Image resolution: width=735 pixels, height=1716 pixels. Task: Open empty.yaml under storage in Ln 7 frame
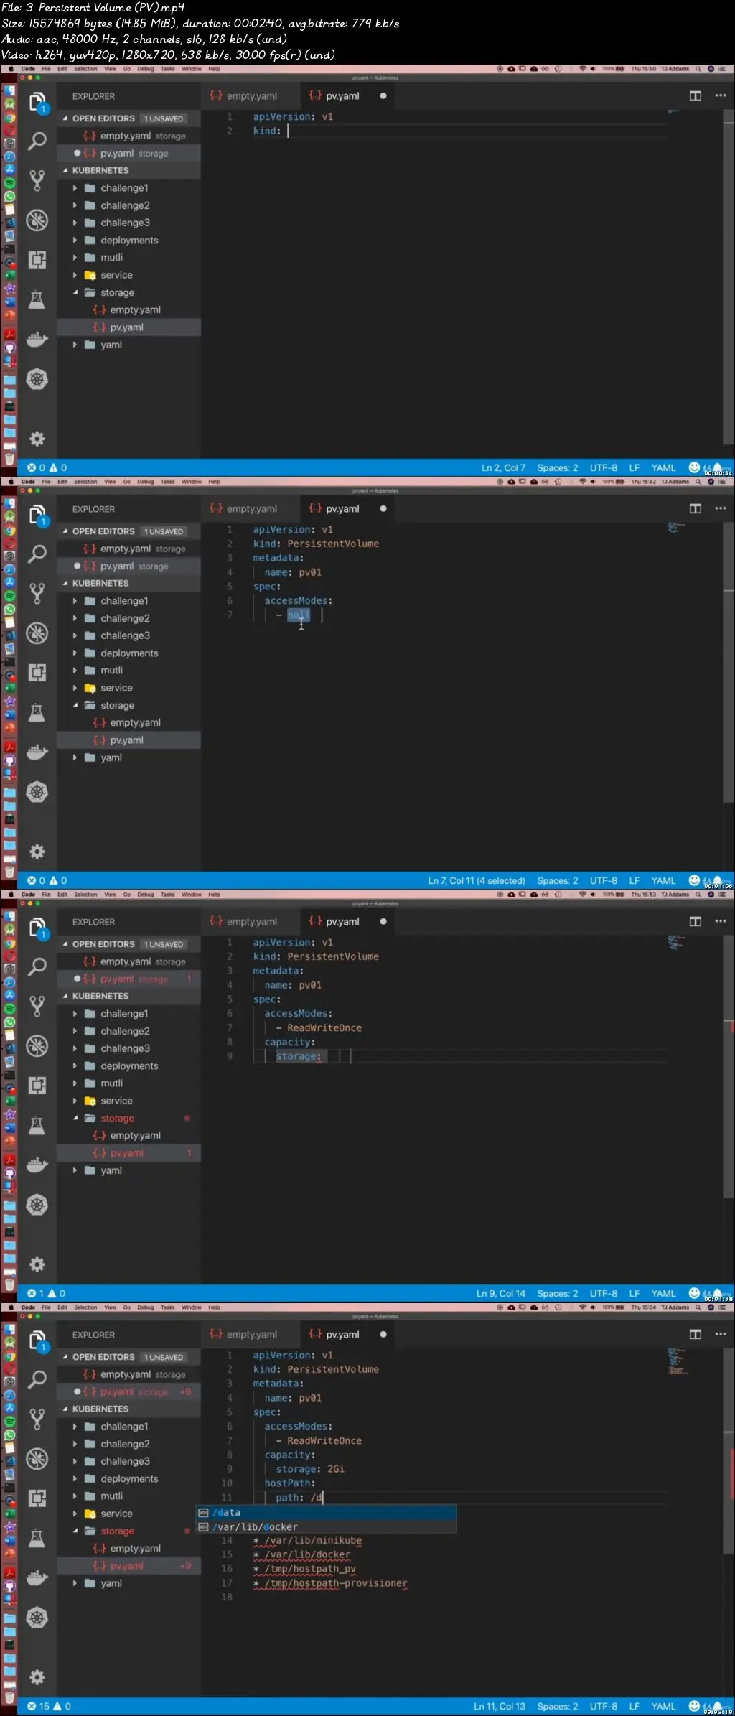[x=135, y=723]
